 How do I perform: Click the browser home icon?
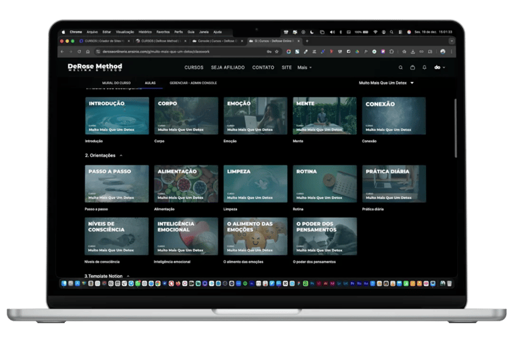coord(88,51)
